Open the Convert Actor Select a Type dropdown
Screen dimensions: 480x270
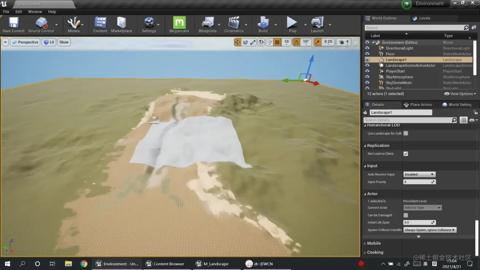pyautogui.click(x=423, y=208)
